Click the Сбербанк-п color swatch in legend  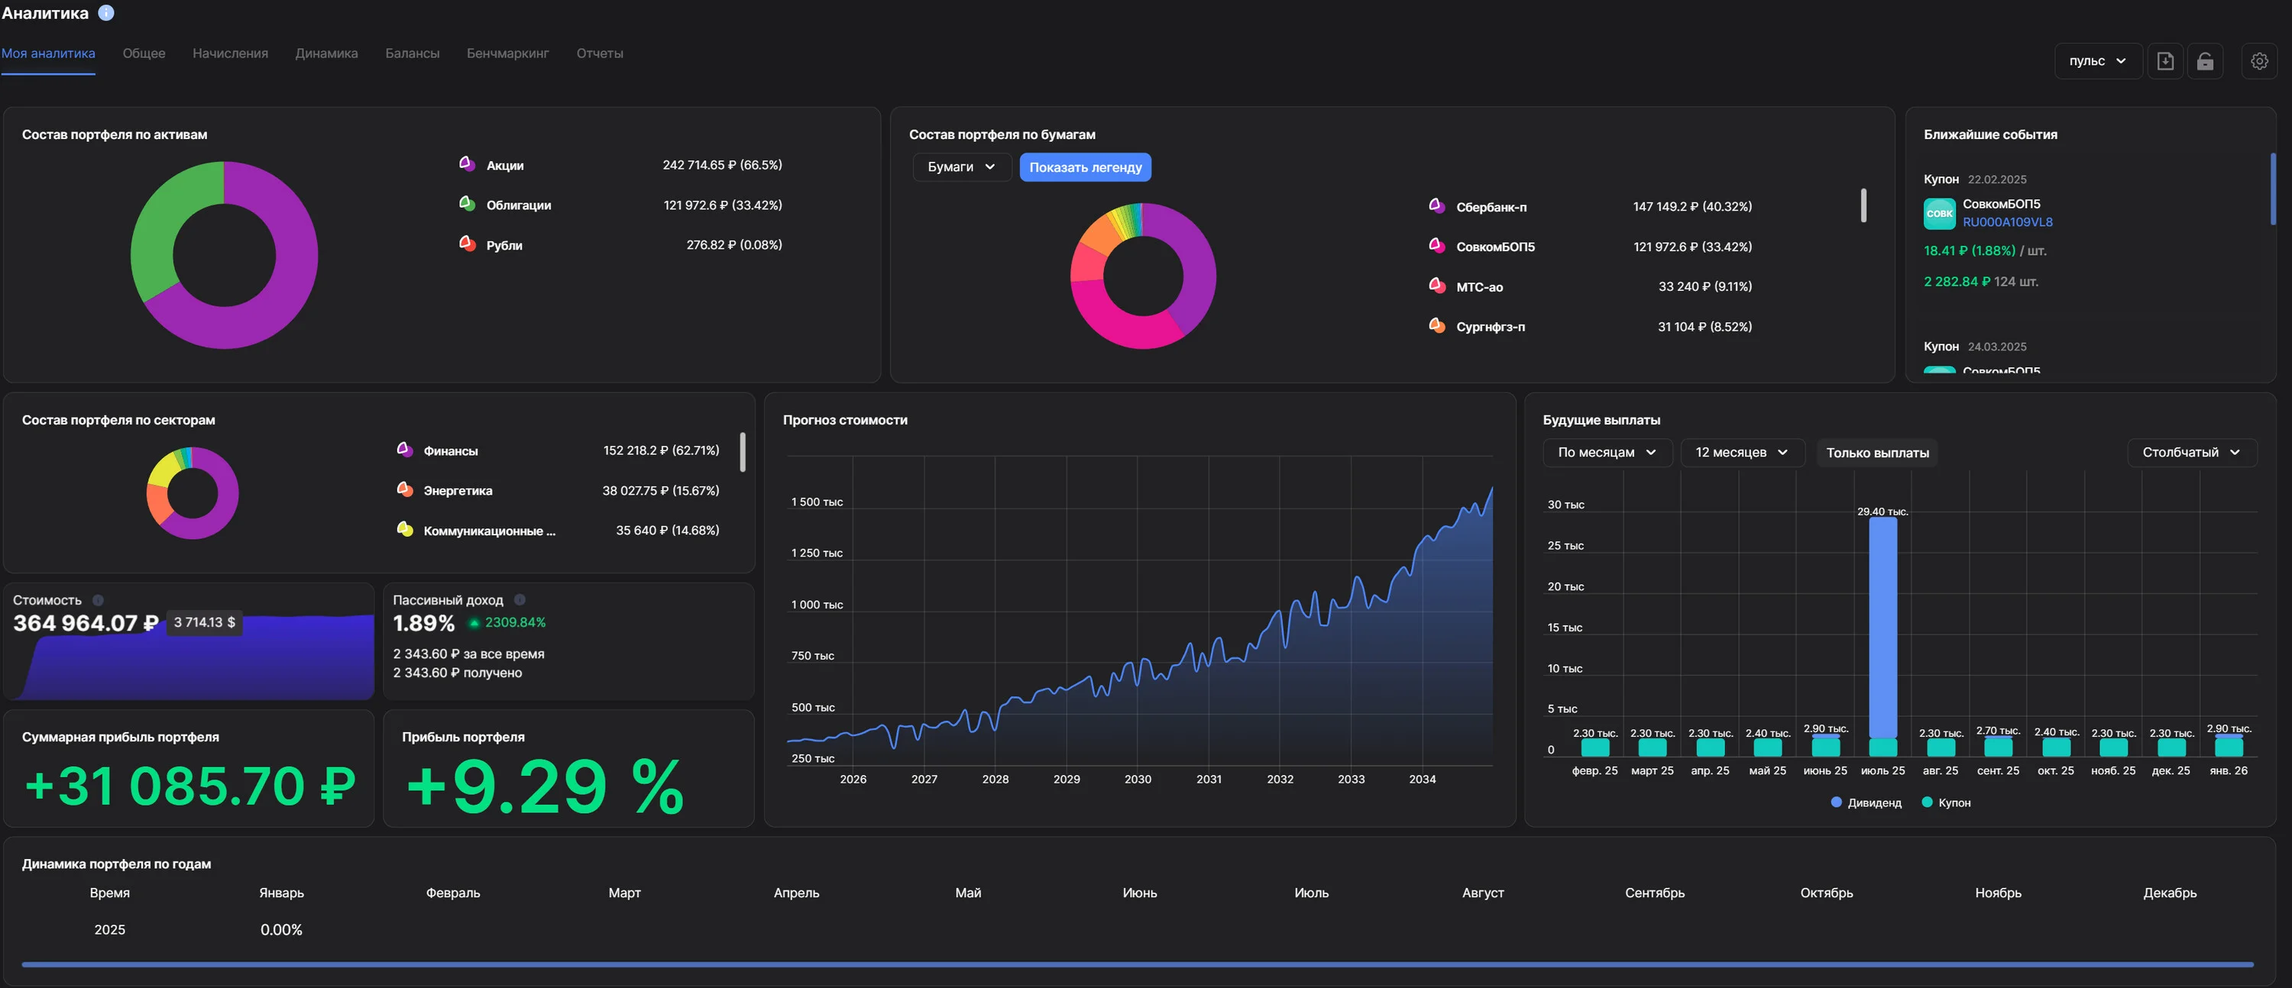point(1437,205)
